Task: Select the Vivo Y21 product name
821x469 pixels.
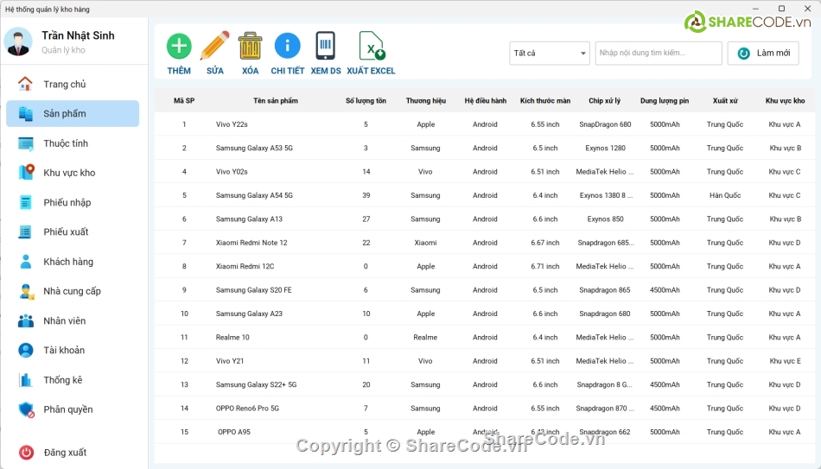Action: (x=229, y=361)
